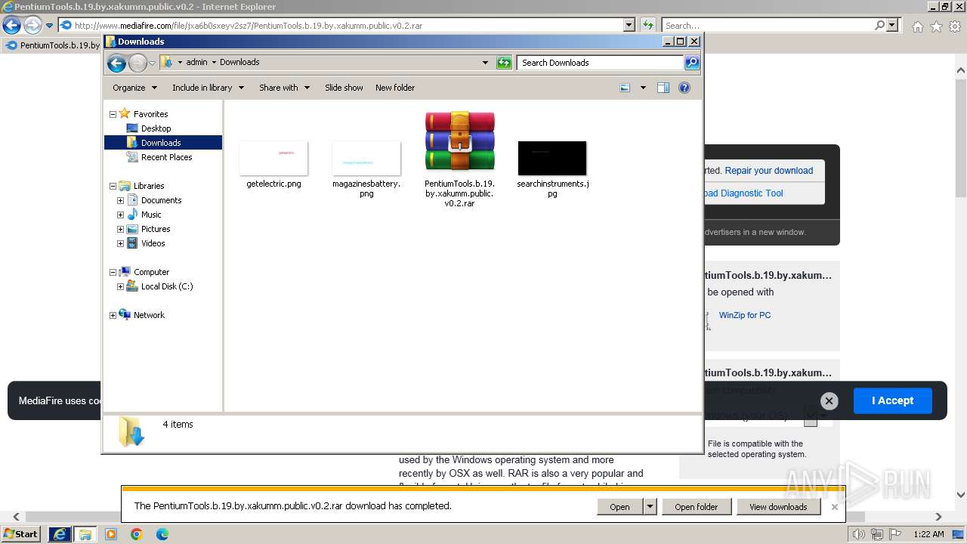967x544 pixels.
Task: Click the Open button in the download bar
Action: click(619, 507)
